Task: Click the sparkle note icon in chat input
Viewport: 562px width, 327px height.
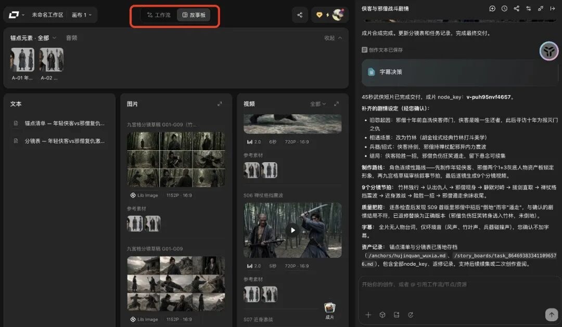Action: (x=397, y=315)
